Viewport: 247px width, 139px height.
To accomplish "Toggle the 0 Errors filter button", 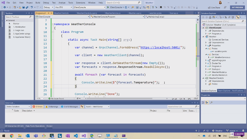I will pos(38,107).
